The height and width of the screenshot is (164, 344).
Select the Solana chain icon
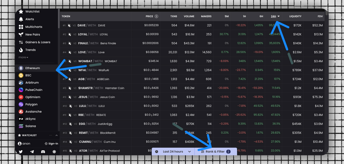tap(21, 126)
